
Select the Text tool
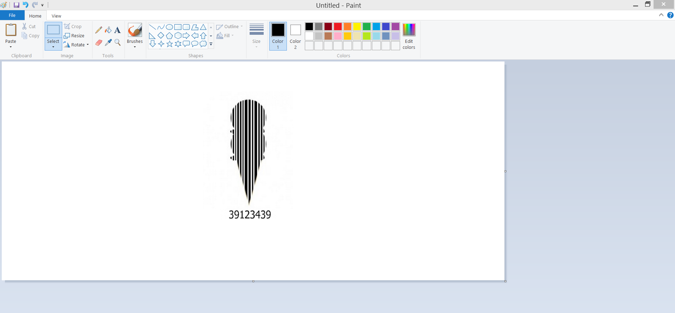point(117,30)
